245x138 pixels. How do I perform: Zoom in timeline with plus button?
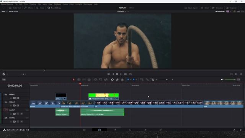coord(173,80)
